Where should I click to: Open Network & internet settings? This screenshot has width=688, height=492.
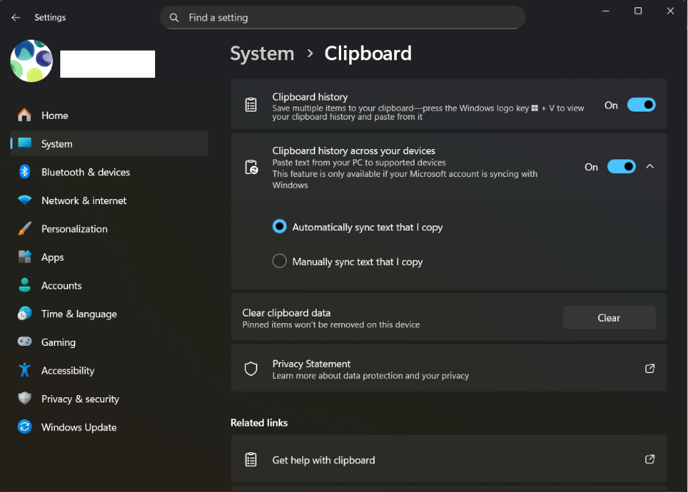click(x=109, y=200)
